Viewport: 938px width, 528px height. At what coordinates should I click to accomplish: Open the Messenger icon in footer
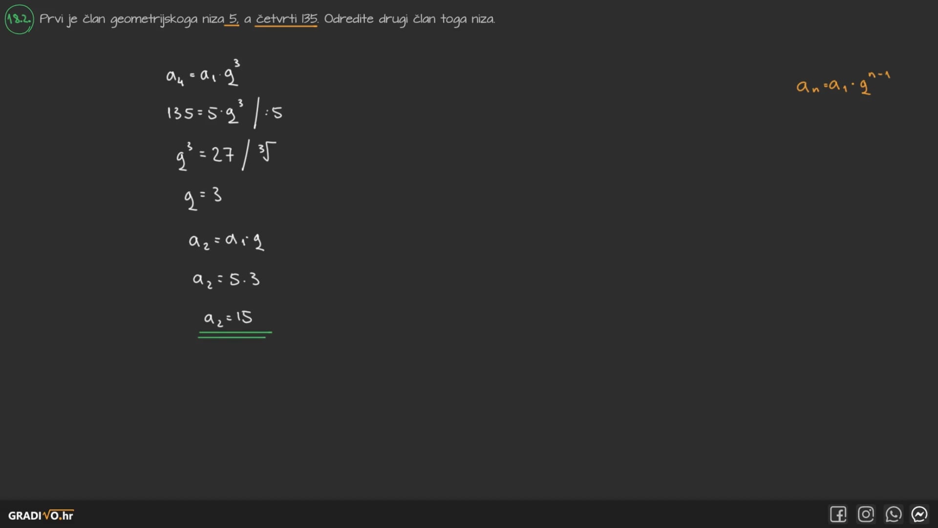tap(919, 514)
